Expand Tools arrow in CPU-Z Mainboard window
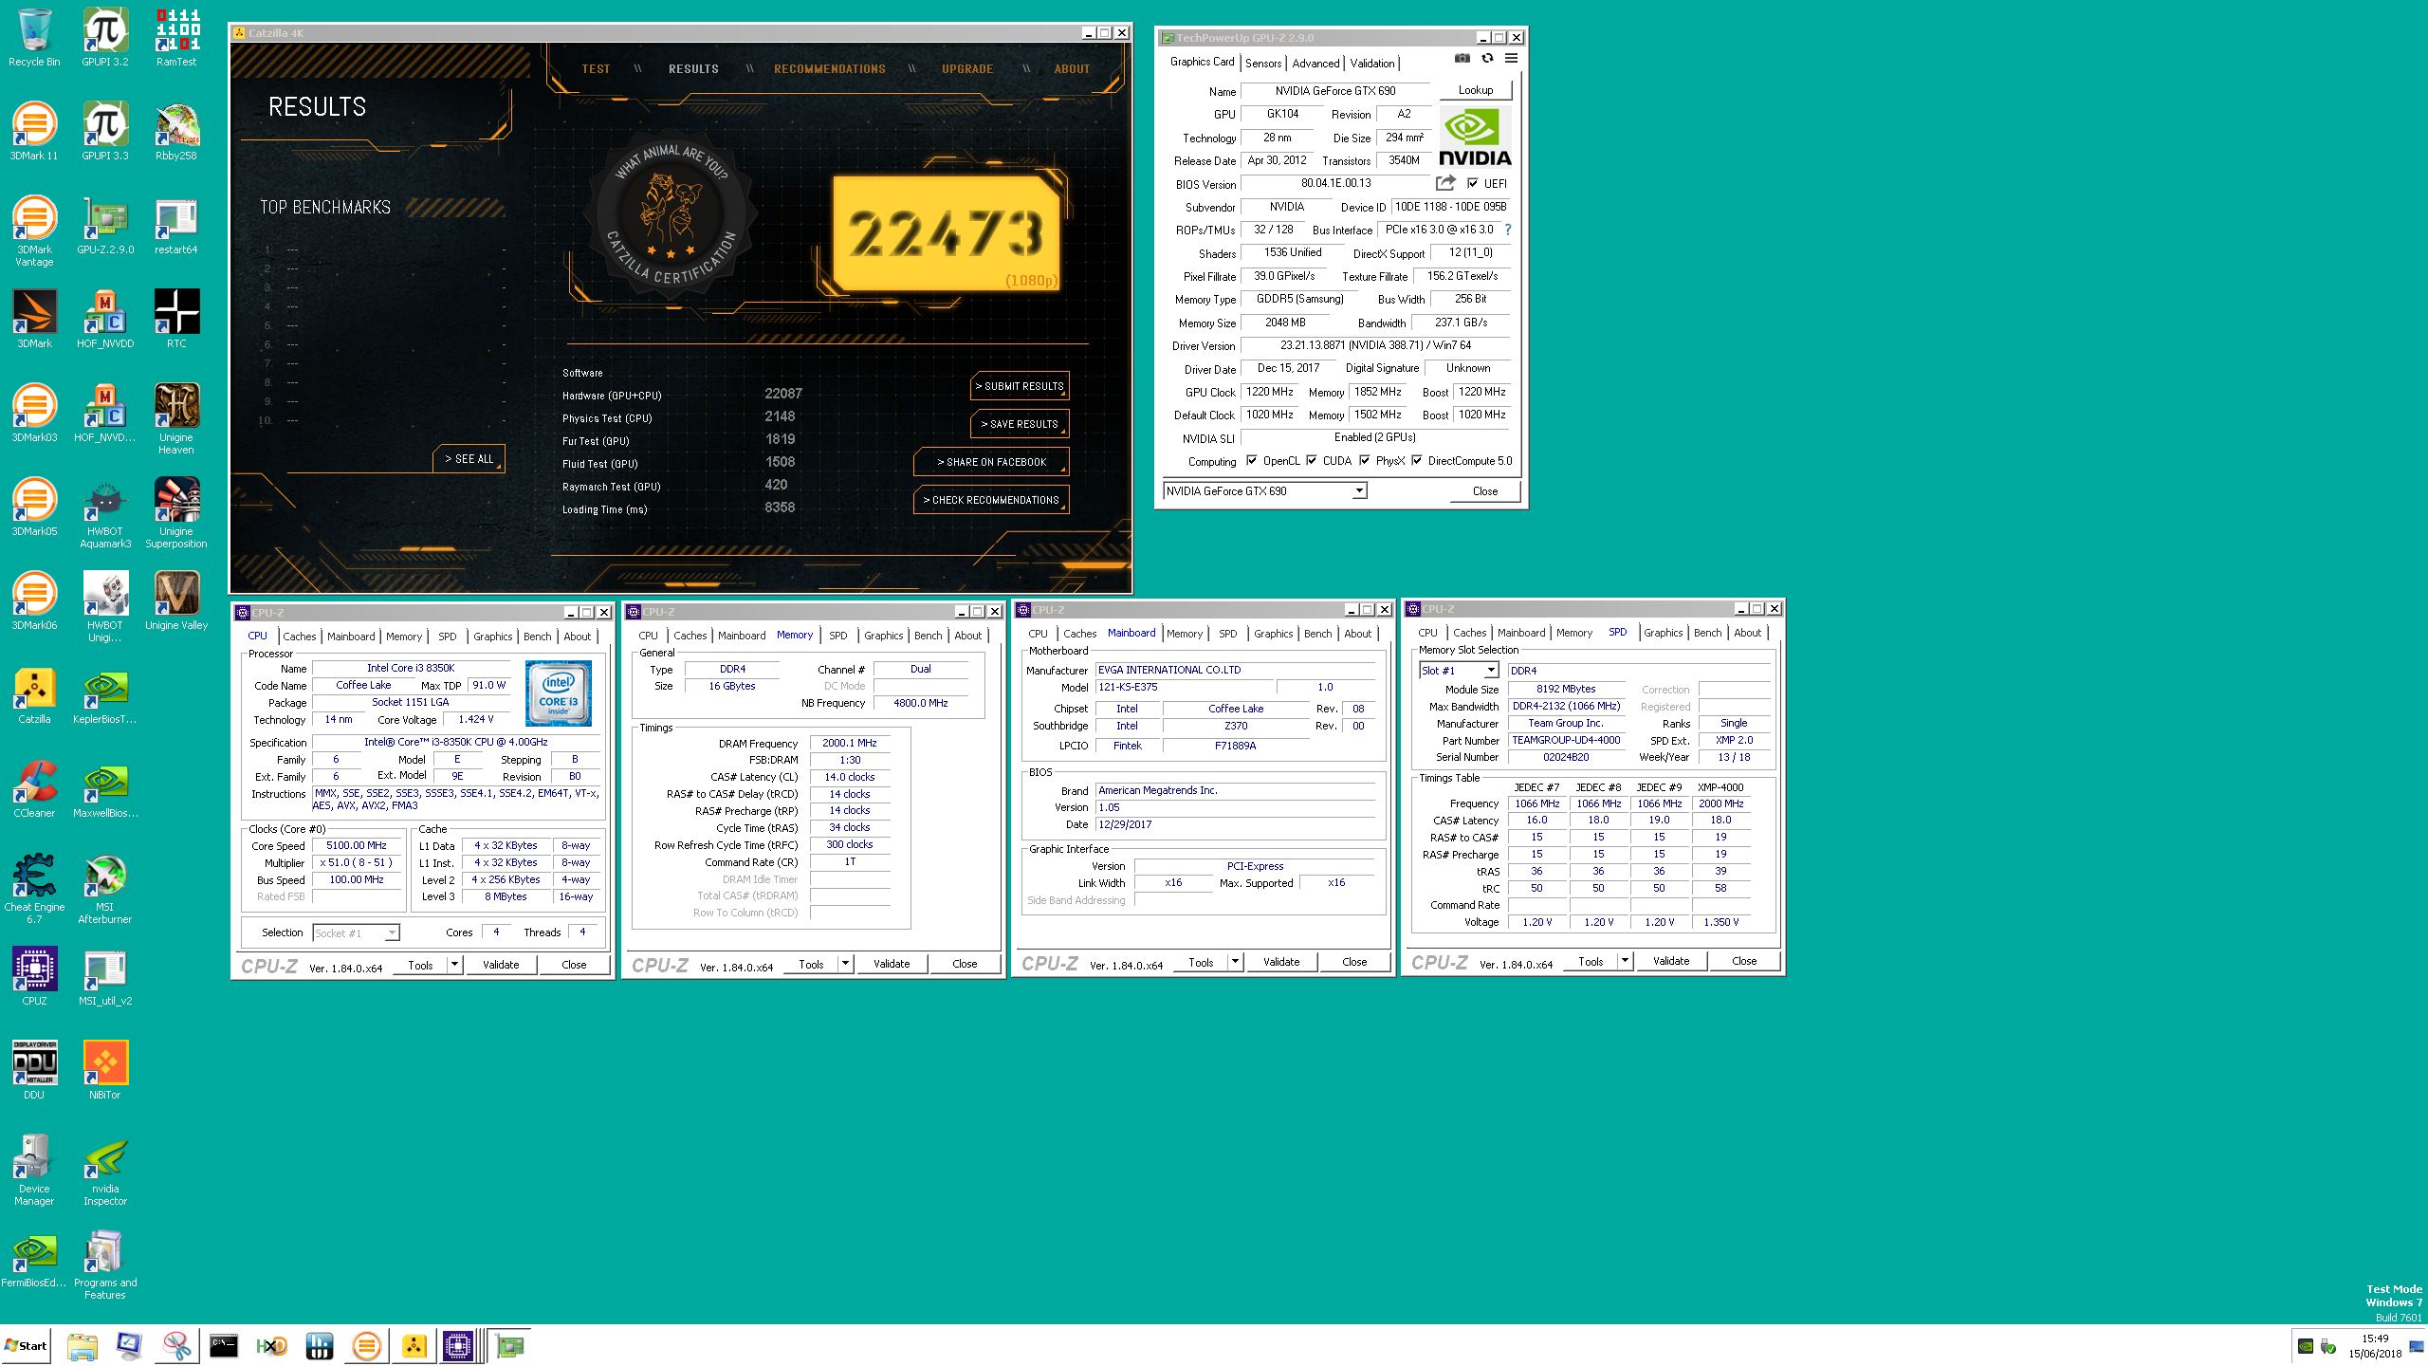This screenshot has height=1366, width=2428. (x=1235, y=962)
